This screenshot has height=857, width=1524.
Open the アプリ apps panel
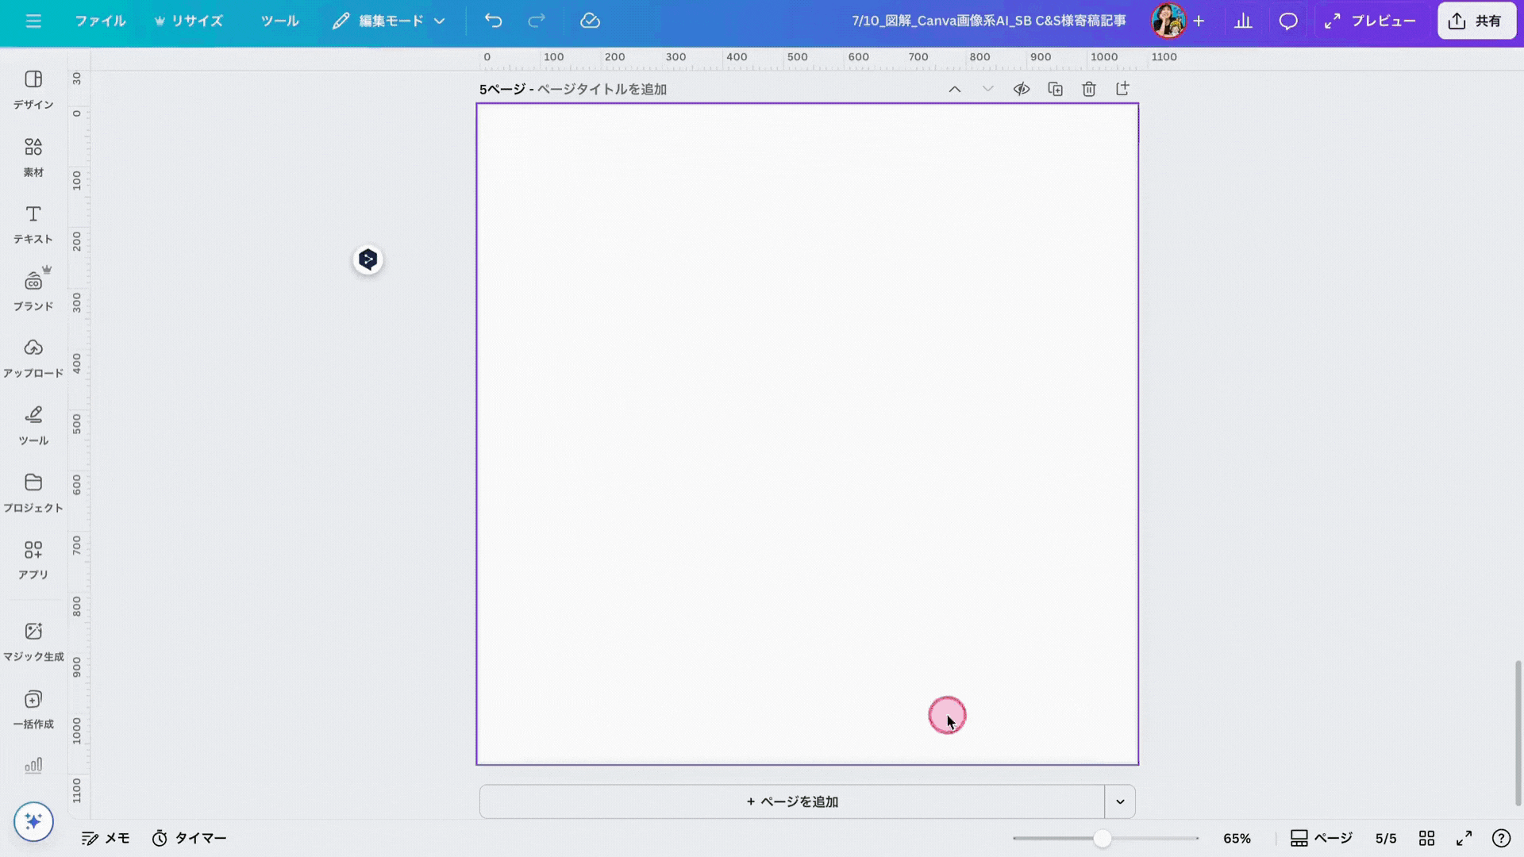(33, 559)
